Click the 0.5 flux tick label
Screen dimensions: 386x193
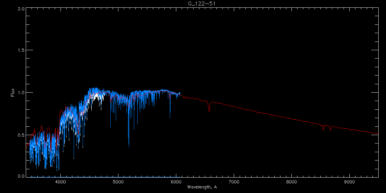pyautogui.click(x=21, y=135)
